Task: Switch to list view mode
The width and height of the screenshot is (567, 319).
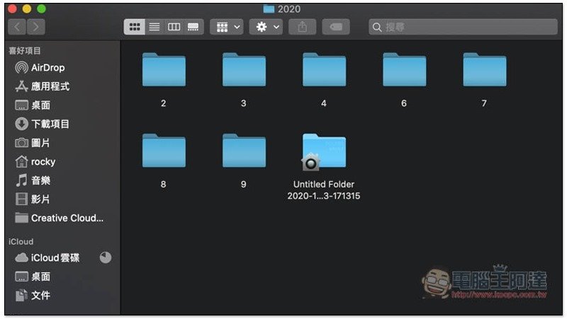Action: [x=154, y=27]
